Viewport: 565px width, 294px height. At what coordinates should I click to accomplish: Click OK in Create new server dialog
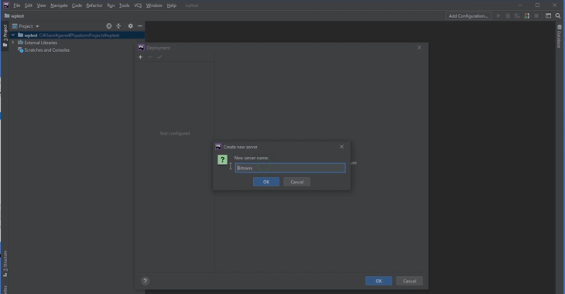coord(266,182)
